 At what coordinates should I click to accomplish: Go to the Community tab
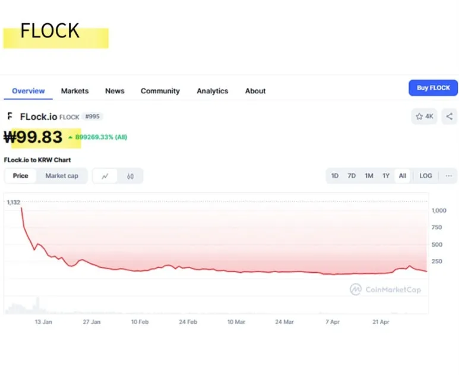coord(160,91)
